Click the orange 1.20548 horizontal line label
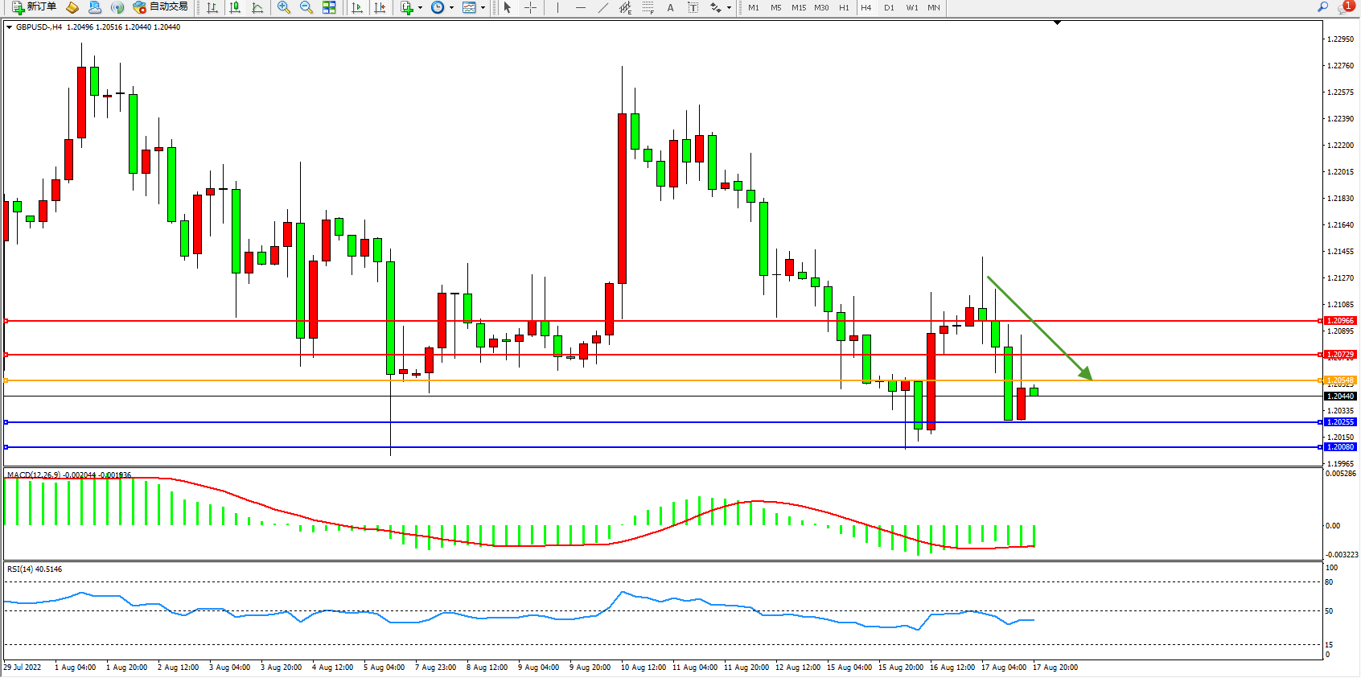 tap(1340, 380)
